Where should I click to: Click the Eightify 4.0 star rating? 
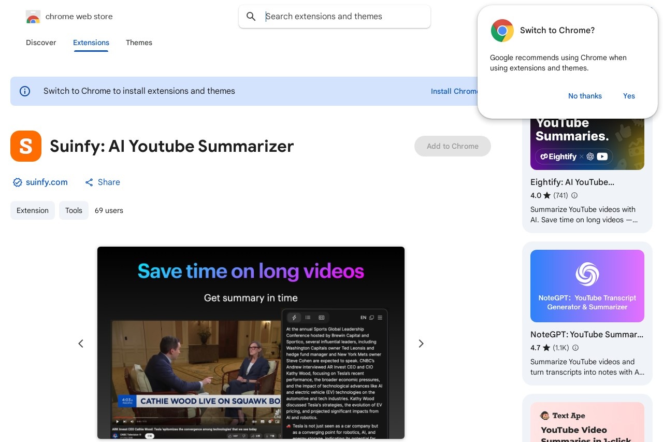[x=541, y=196]
